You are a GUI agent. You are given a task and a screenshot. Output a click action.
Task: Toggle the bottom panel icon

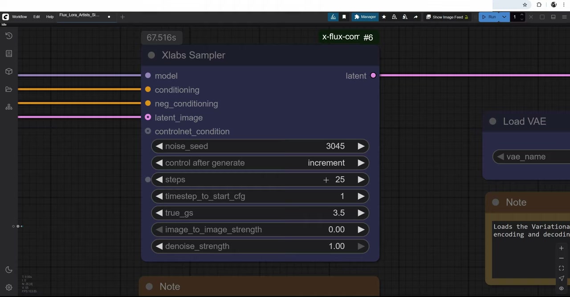point(553,17)
